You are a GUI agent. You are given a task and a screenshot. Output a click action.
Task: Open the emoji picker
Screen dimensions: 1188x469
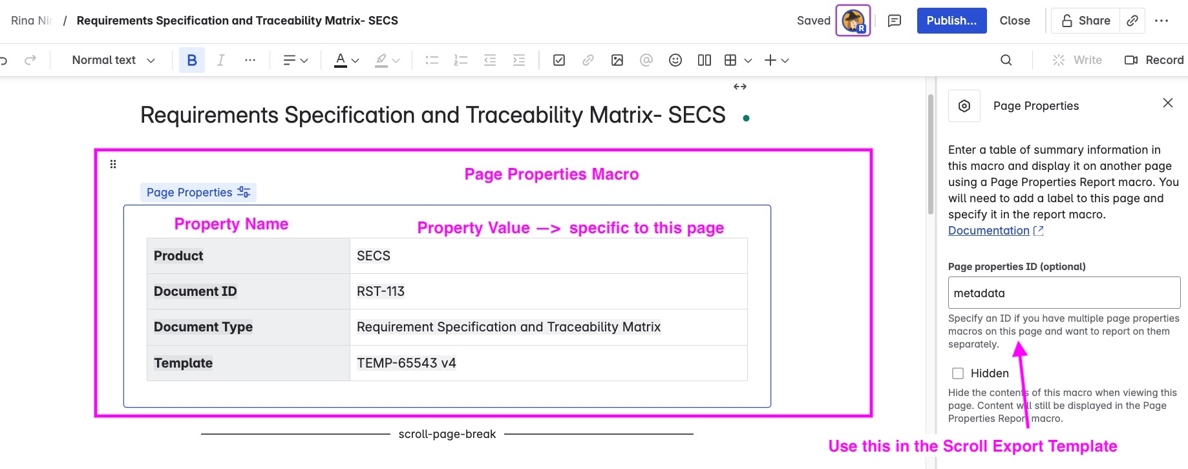[x=675, y=60]
